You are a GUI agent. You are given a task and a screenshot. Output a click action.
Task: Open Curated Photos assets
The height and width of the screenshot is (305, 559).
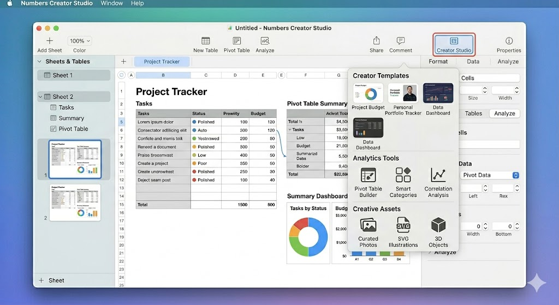tap(368, 232)
